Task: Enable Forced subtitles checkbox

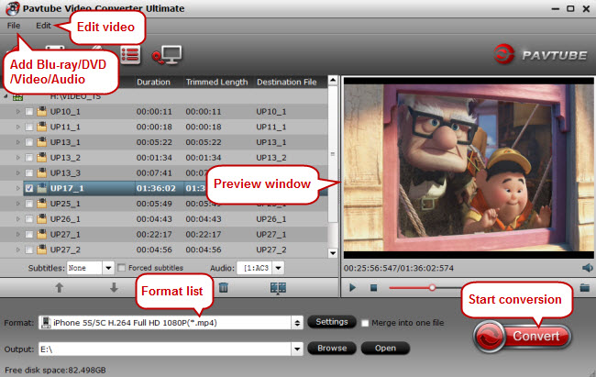Action: 121,268
